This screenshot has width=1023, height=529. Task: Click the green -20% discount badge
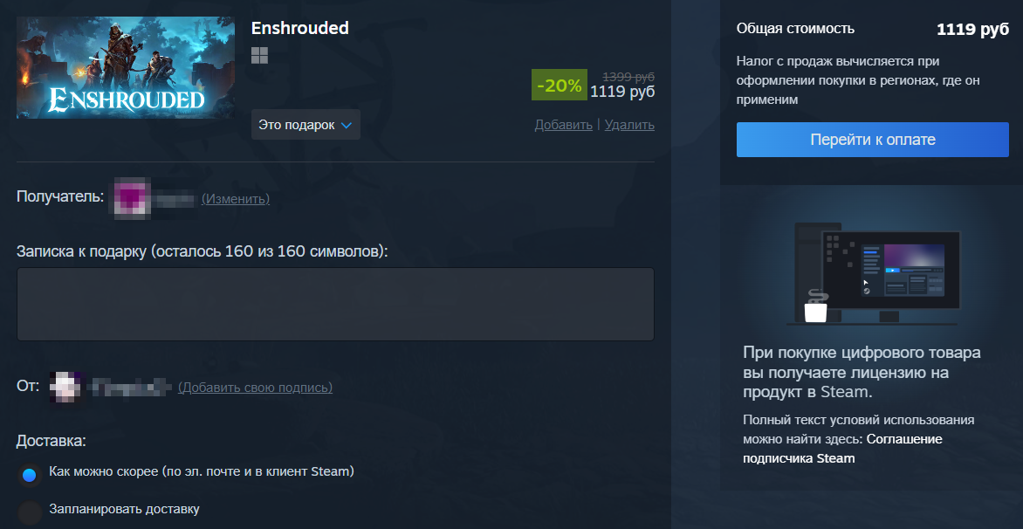point(560,85)
